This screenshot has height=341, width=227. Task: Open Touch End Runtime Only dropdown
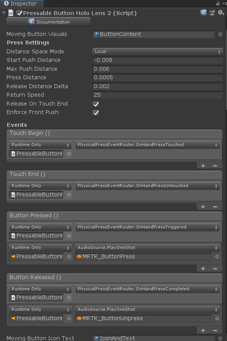[41, 186]
